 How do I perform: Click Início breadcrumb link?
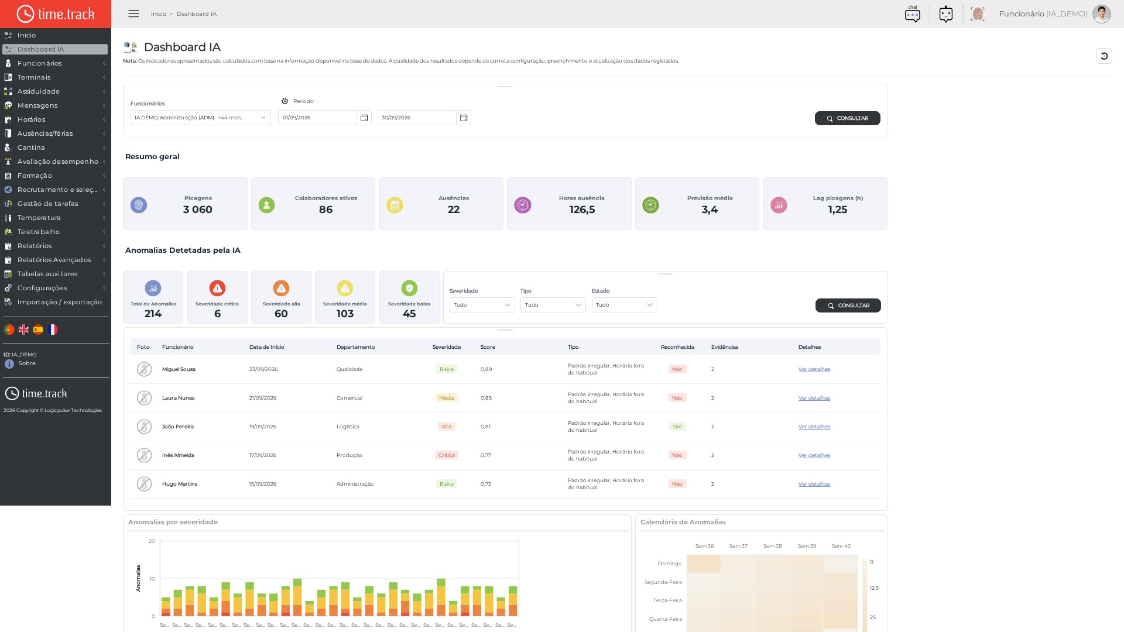[x=159, y=14]
